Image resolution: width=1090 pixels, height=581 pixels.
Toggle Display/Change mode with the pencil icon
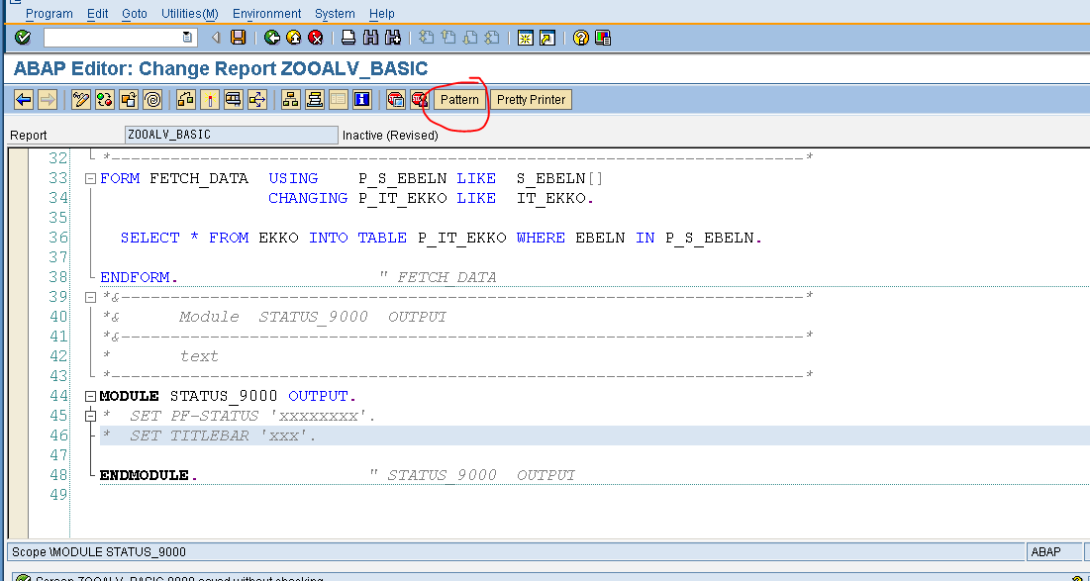[80, 99]
